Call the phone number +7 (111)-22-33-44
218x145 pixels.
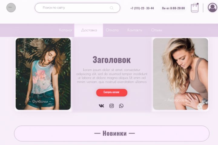pyautogui.click(x=142, y=8)
